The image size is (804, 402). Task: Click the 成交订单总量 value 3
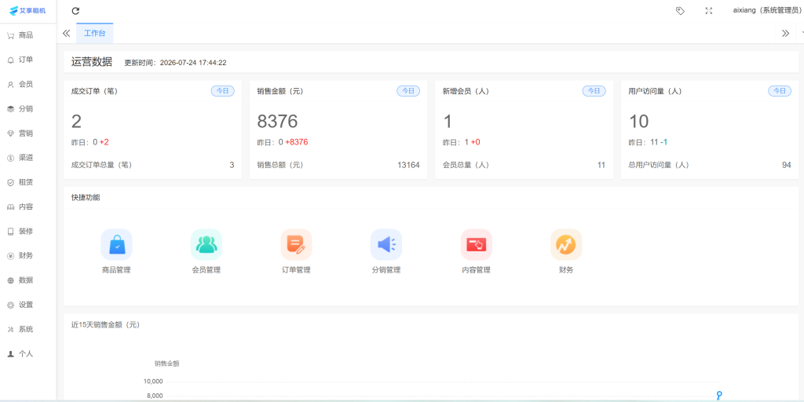click(x=232, y=165)
